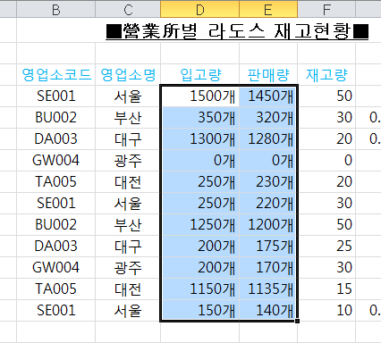Screen dimensions: 381x343
Task: Click the TA005 cell in the 1150개 row
Action: [x=55, y=289]
